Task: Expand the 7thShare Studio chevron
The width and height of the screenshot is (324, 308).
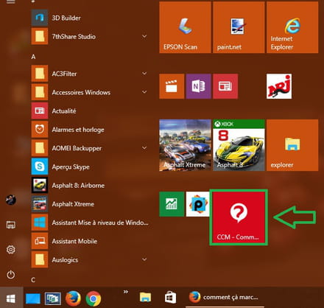Action: tap(144, 36)
